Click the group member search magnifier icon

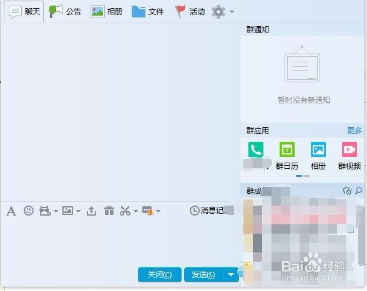click(358, 191)
